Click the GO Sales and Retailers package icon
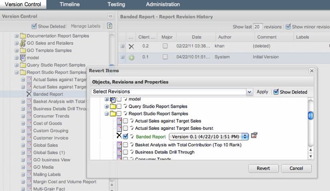Screen dimensions: 330x191 click(x=23, y=43)
